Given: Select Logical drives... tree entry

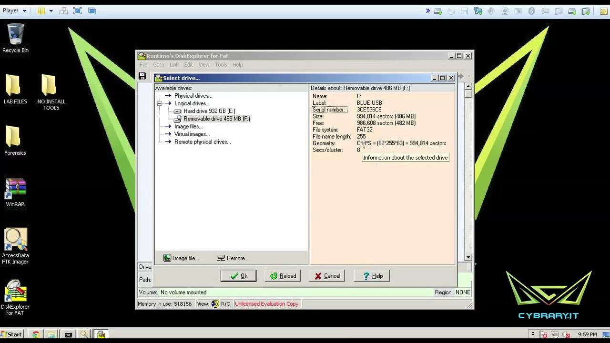Looking at the screenshot, I should [192, 103].
